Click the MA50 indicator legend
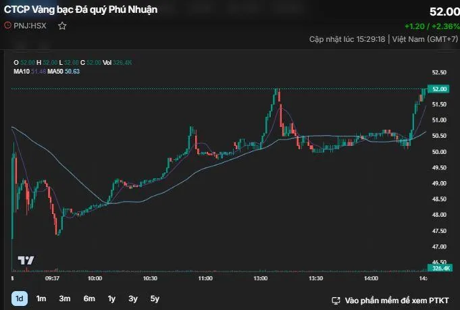This screenshot has width=460, height=310. click(x=63, y=72)
